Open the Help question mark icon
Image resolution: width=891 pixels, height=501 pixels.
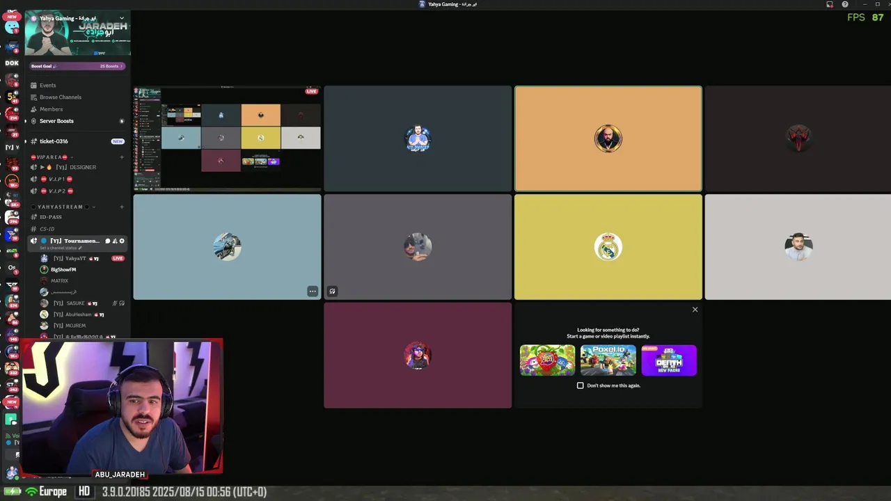[845, 4]
